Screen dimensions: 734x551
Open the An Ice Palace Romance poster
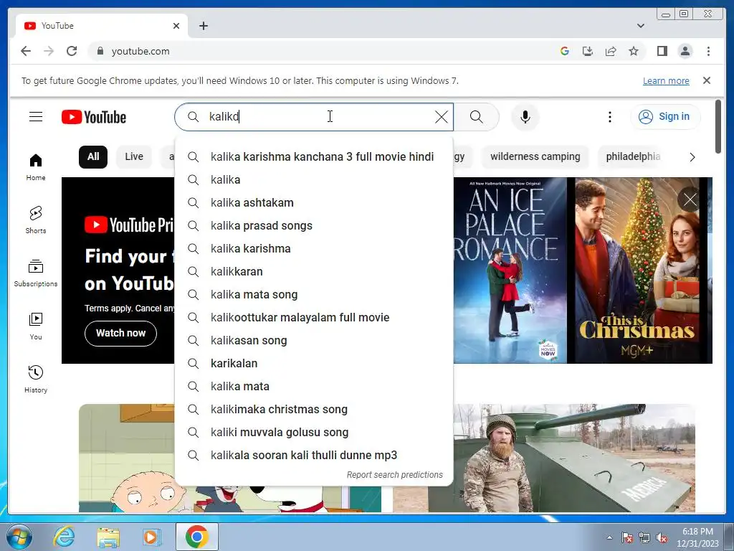tap(510, 270)
